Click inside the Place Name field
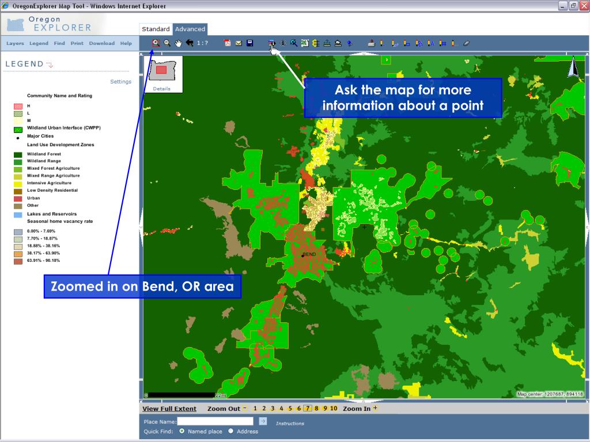This screenshot has height=442, width=590. click(215, 421)
